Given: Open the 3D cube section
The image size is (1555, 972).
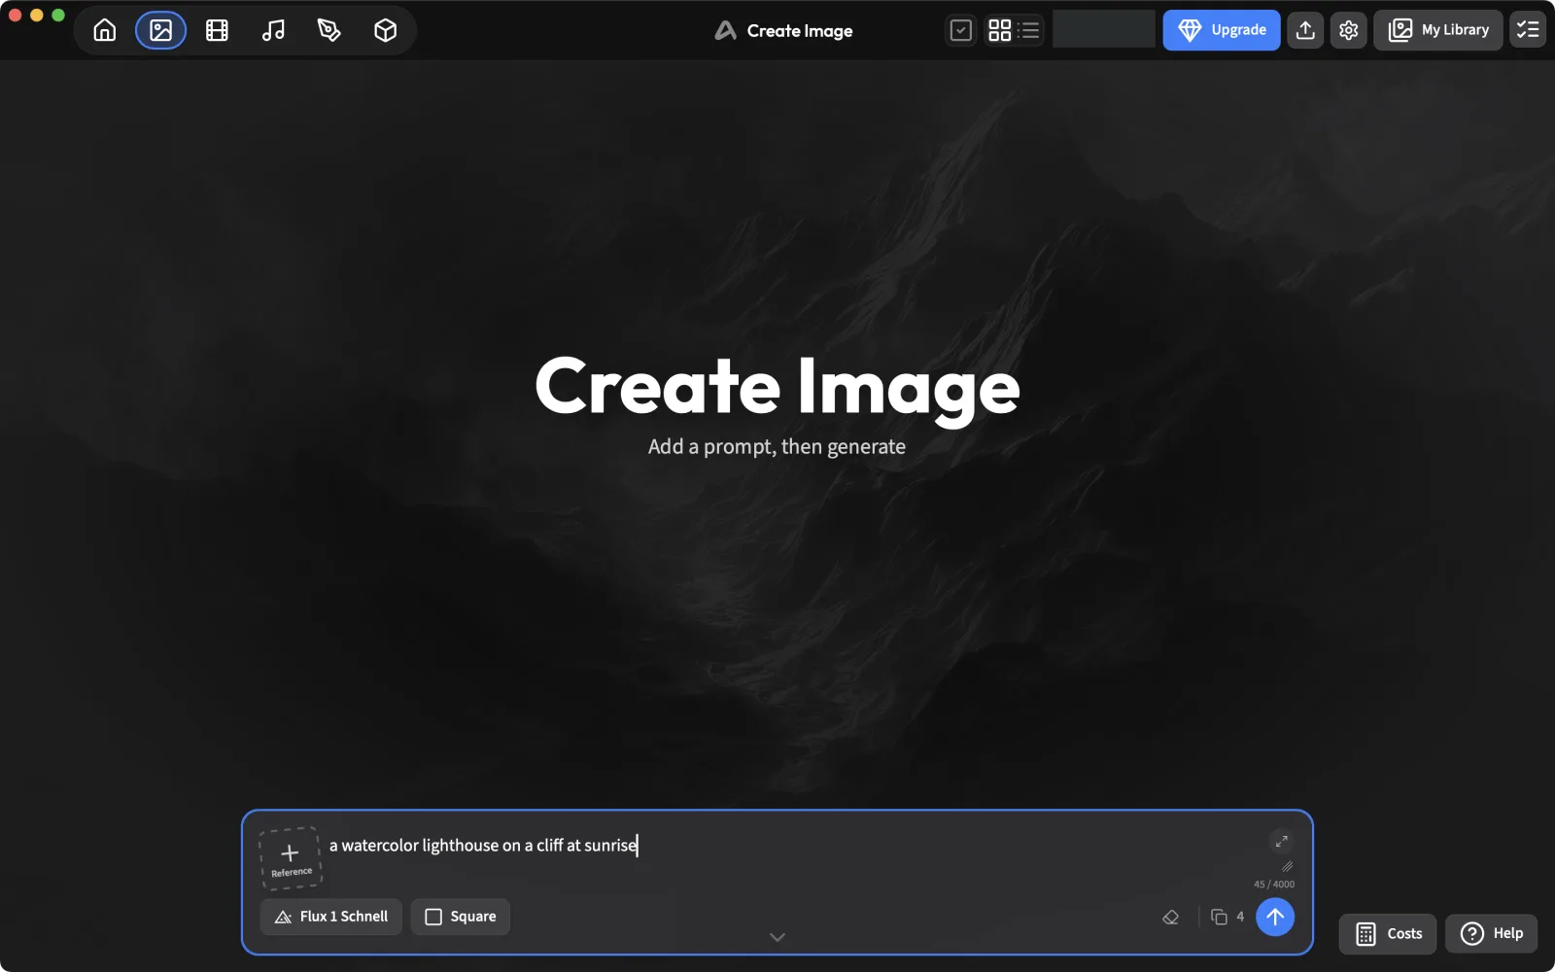Looking at the screenshot, I should point(385,30).
